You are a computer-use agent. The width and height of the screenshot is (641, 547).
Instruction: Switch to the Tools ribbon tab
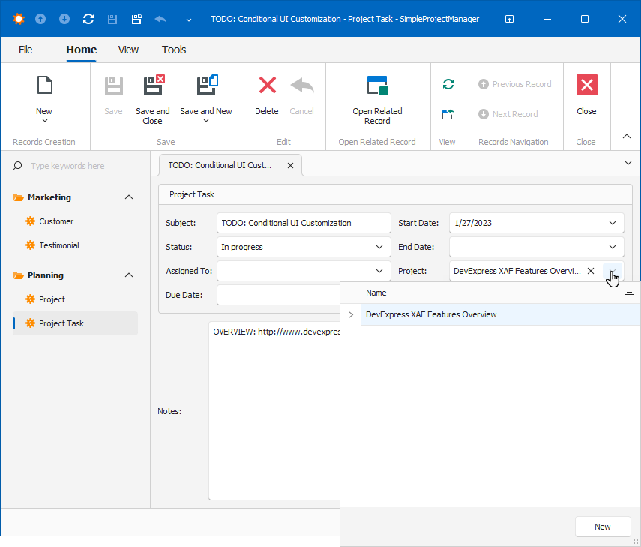tap(174, 50)
